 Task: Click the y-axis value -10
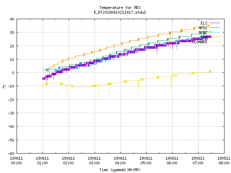[x=11, y=86]
